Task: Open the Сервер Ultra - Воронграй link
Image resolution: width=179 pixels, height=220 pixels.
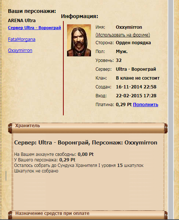Action: 35,28
